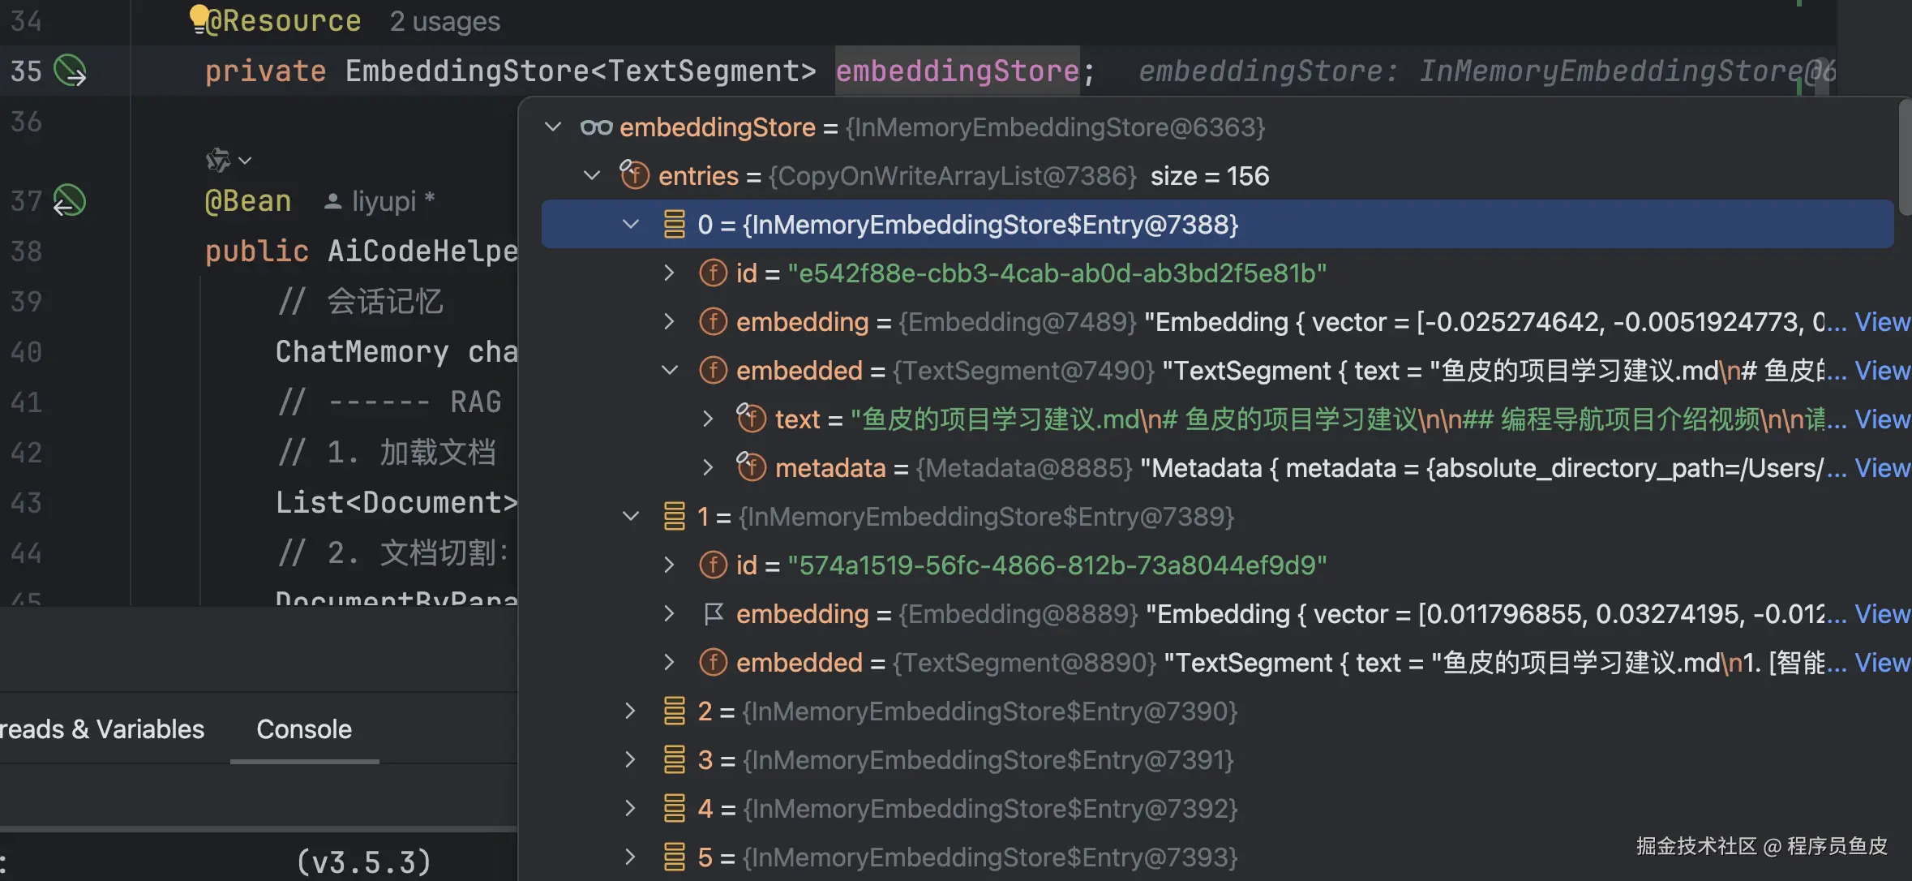Image resolution: width=1912 pixels, height=881 pixels.
Task: Click the field icon next to entries
Action: coord(634,175)
